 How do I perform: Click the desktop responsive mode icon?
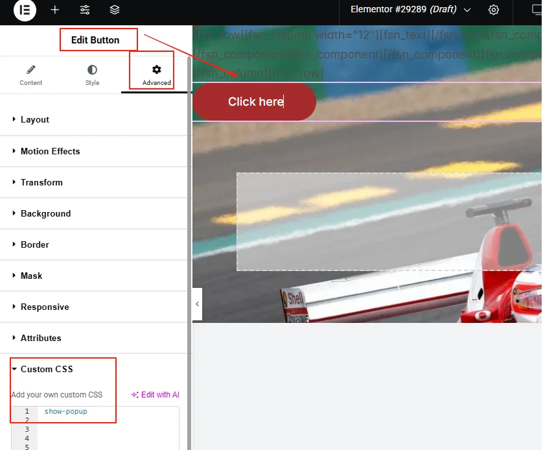tap(535, 10)
